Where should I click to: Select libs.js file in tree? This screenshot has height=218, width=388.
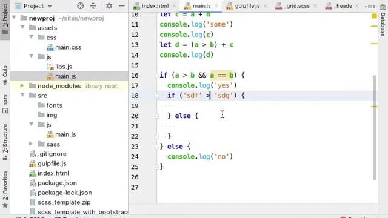[59, 67]
